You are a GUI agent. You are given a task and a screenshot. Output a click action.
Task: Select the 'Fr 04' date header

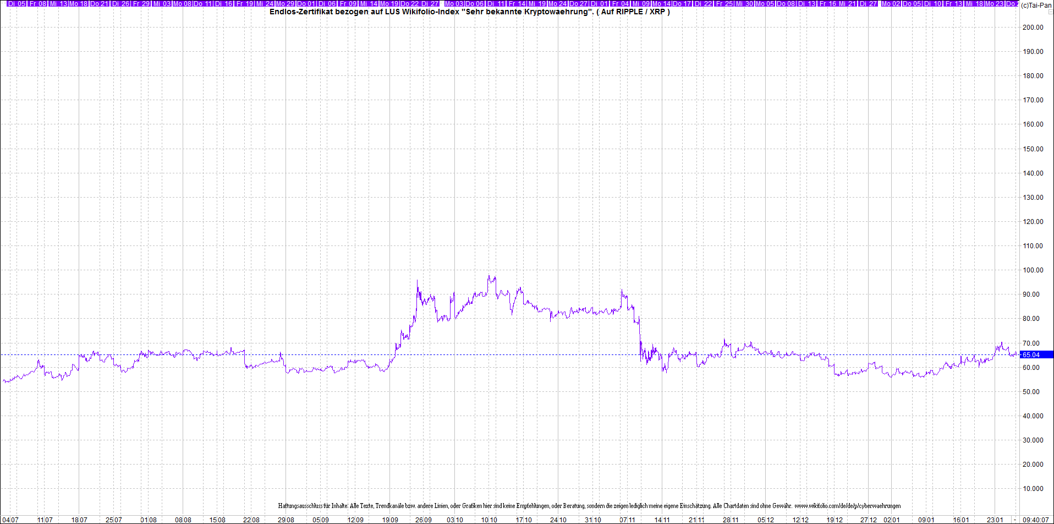(620, 4)
